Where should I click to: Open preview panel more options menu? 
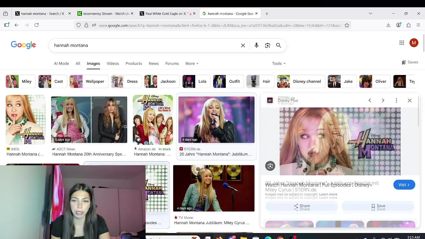(396, 101)
